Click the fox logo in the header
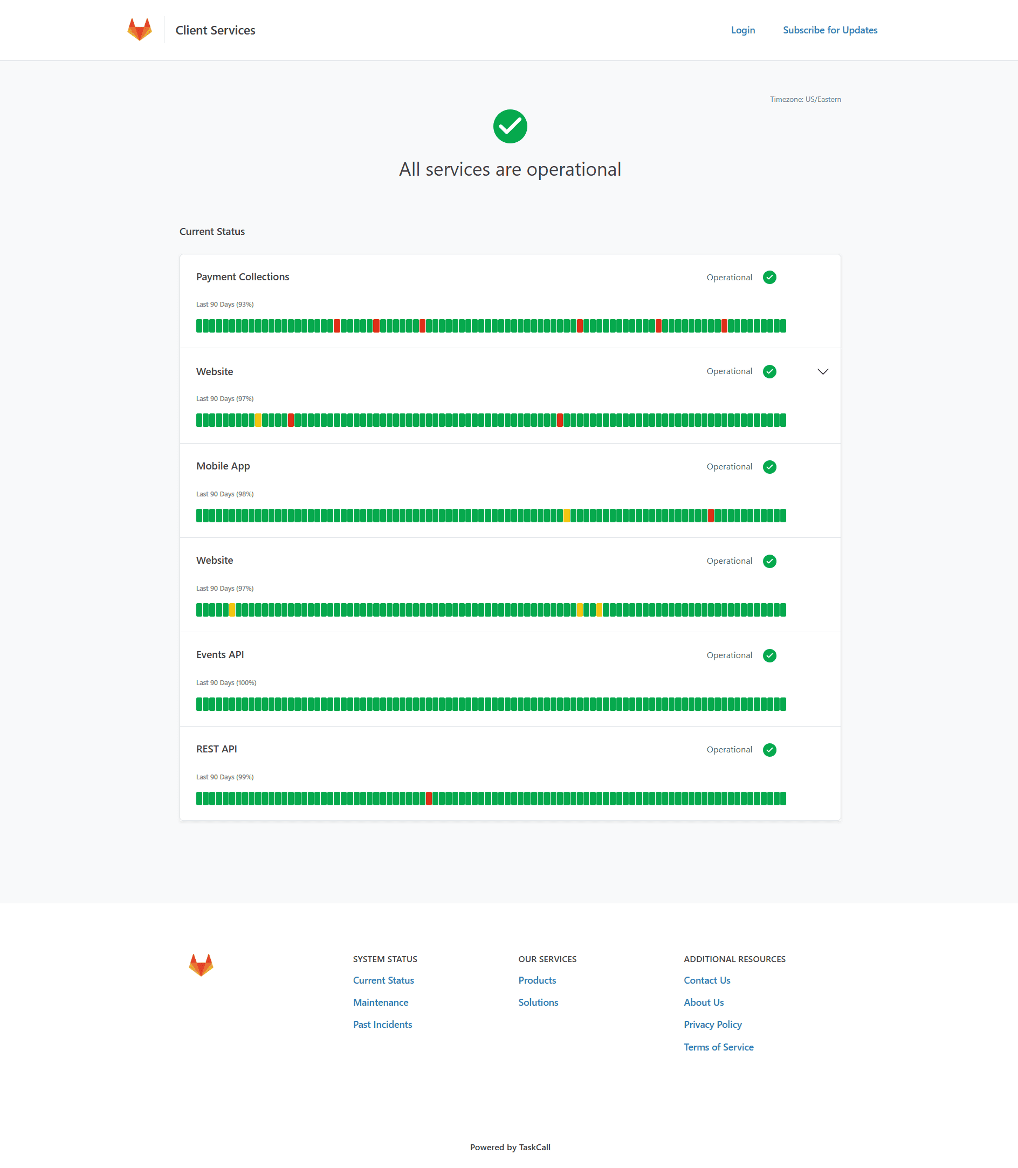Screen dimensions: 1018x1168 [139, 30]
